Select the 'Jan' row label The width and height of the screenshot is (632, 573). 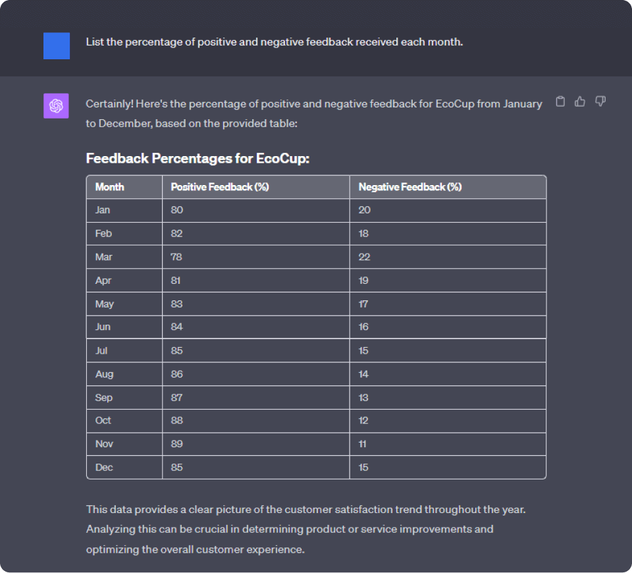click(103, 210)
